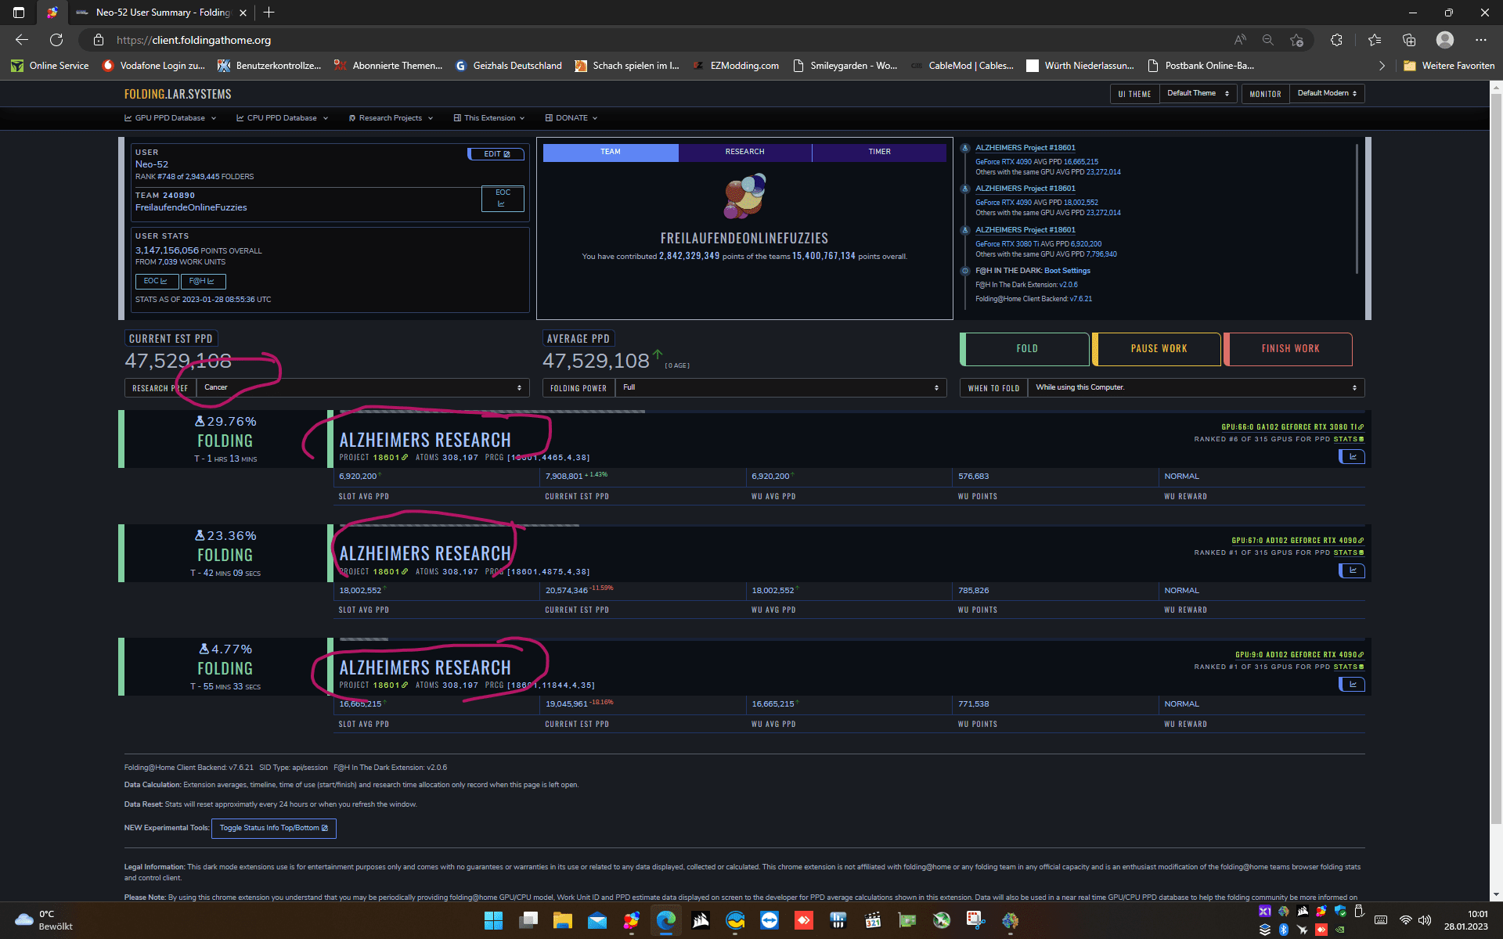Open Corsair iCUE from taskbar
Viewport: 1503px width, 939px height.
click(x=701, y=921)
